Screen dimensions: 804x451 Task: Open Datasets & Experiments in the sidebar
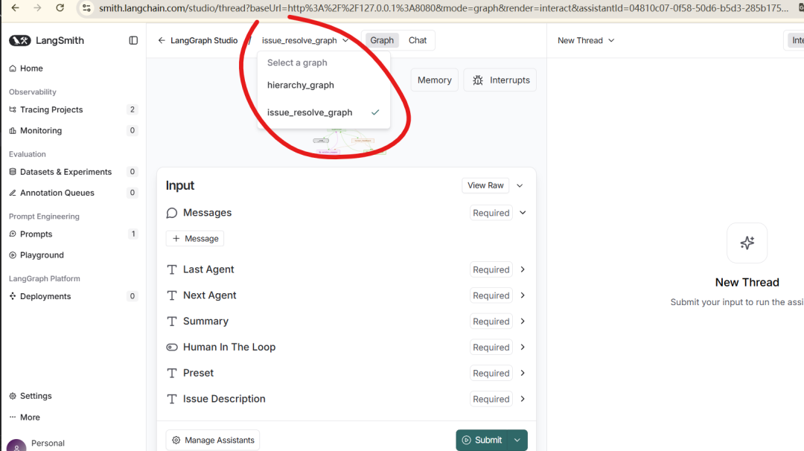coord(73,172)
